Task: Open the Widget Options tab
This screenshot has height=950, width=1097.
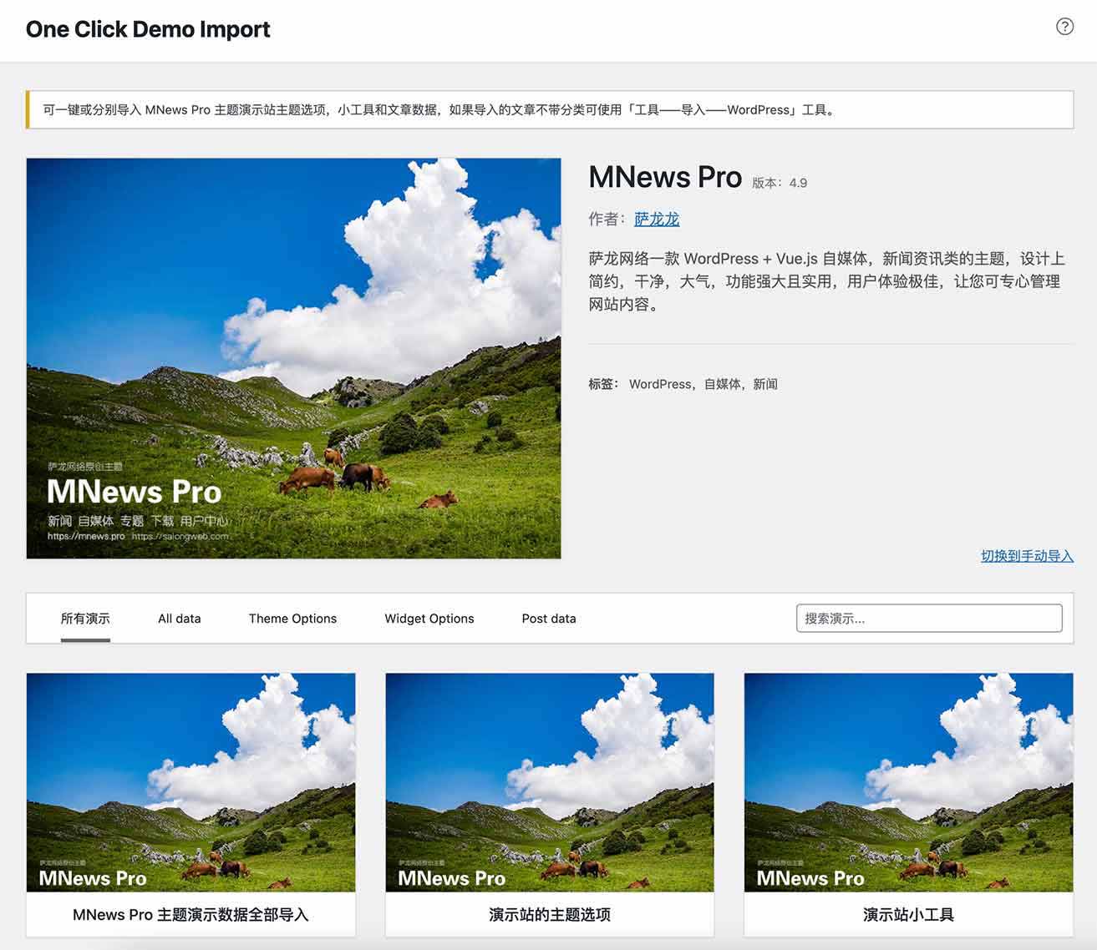Action: coord(429,619)
